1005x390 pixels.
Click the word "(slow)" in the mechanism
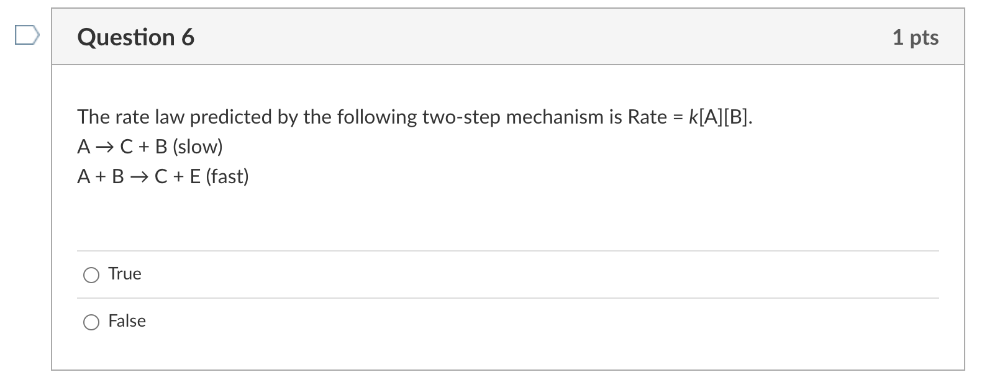pos(198,147)
